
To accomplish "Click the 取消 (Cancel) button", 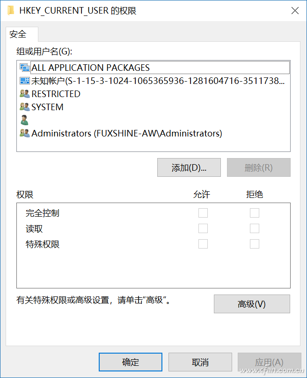I will [200, 363].
